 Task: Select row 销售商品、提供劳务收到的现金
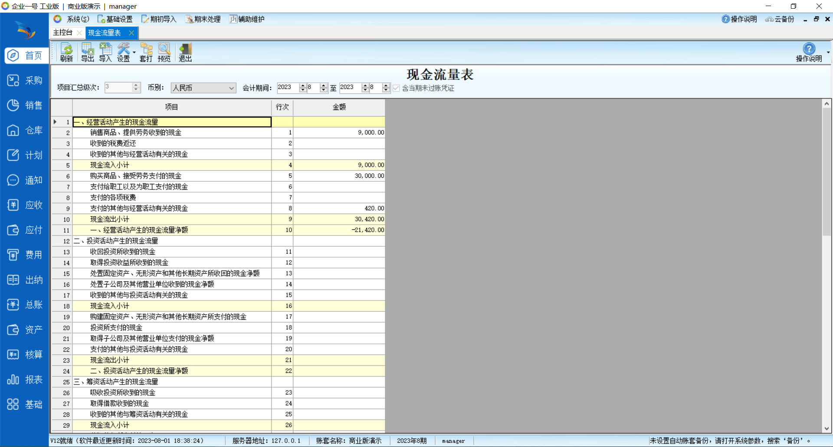point(172,133)
